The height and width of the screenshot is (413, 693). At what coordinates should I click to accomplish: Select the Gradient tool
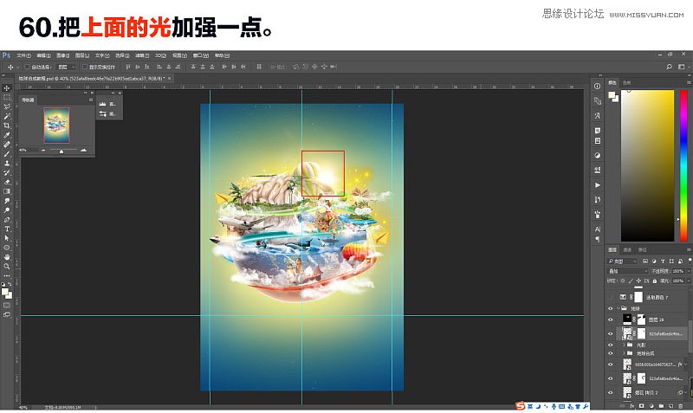coord(7,191)
